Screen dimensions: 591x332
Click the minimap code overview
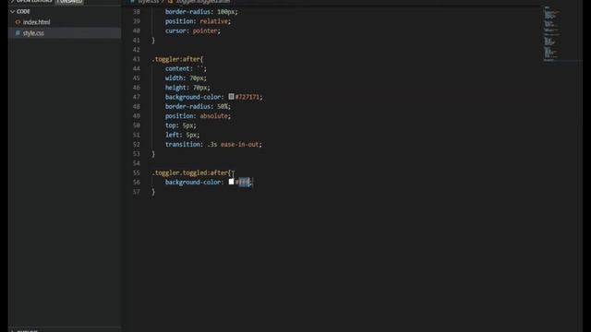[x=551, y=33]
